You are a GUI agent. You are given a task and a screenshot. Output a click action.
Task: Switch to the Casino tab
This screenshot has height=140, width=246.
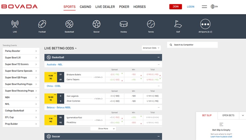click(85, 7)
